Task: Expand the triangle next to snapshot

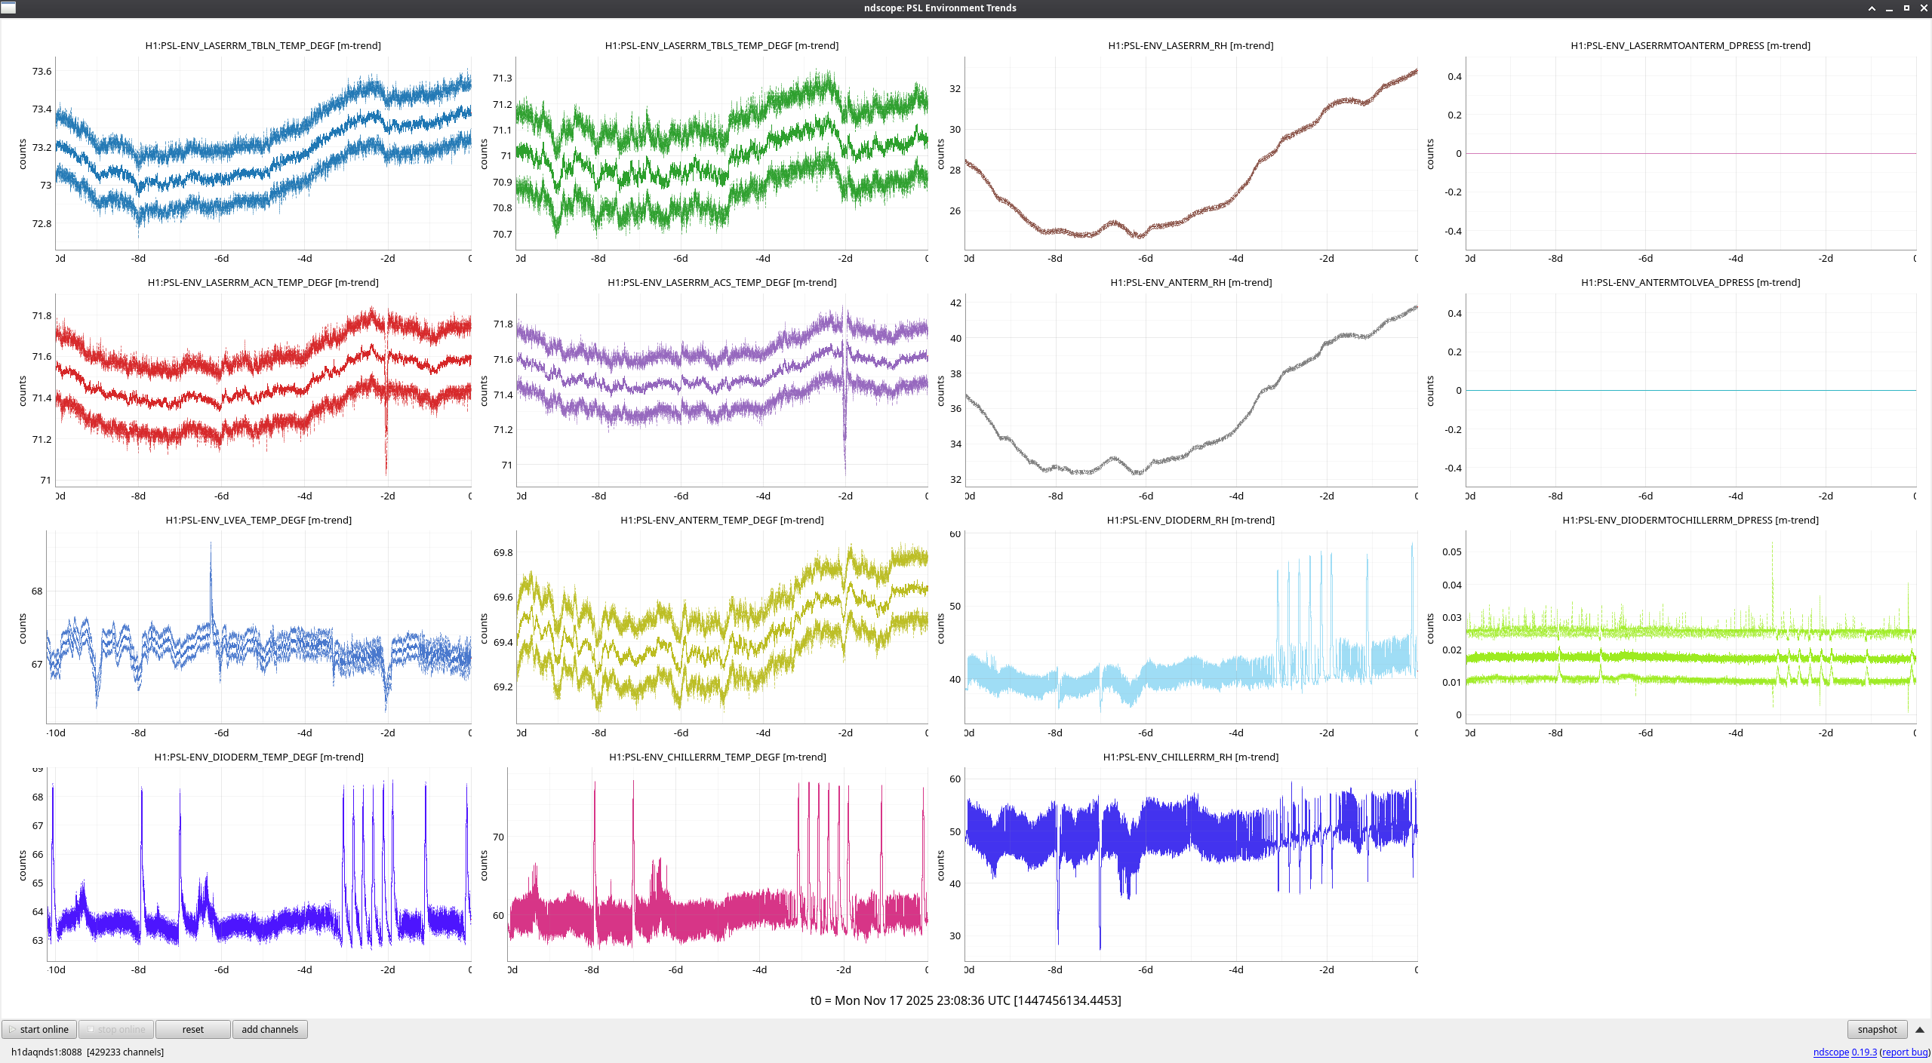Action: [x=1919, y=1029]
